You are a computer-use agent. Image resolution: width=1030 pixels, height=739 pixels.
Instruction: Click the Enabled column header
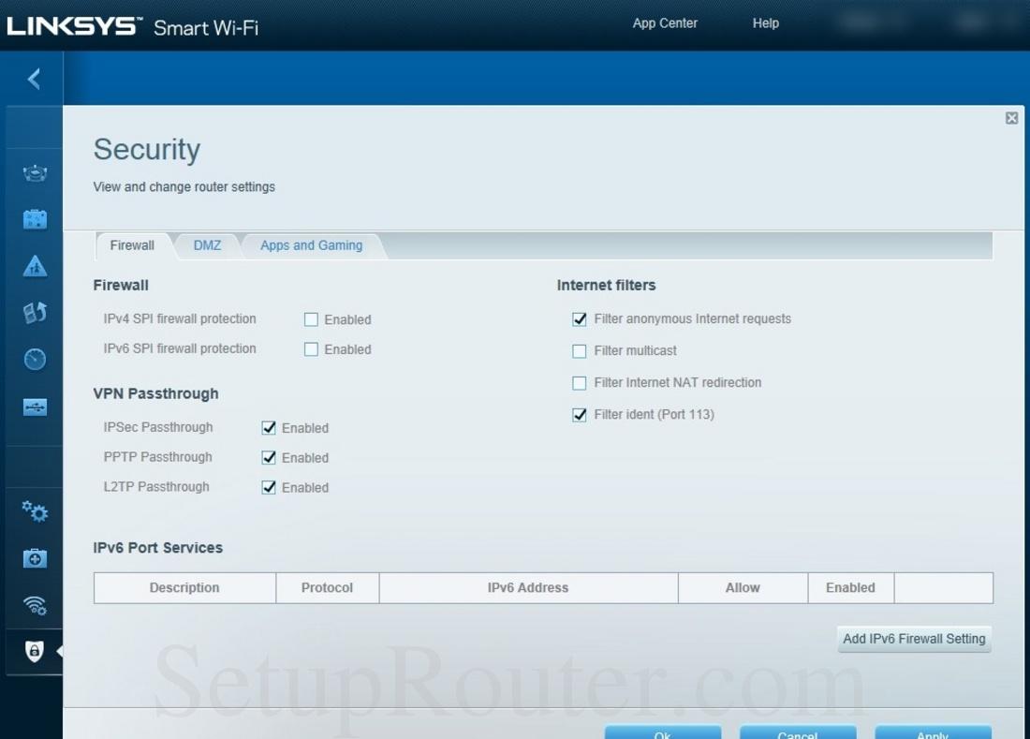click(850, 588)
